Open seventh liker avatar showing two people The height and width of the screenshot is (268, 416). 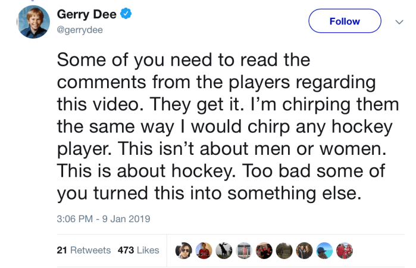[304, 251]
